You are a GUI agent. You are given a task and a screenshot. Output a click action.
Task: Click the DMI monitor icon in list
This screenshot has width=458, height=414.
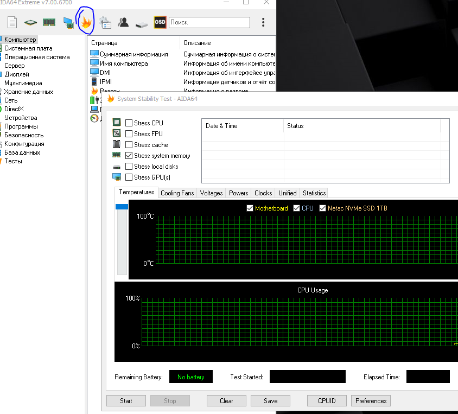[94, 72]
